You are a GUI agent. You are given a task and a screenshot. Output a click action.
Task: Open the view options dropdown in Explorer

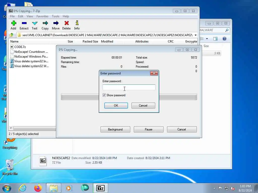[x=207, y=39]
